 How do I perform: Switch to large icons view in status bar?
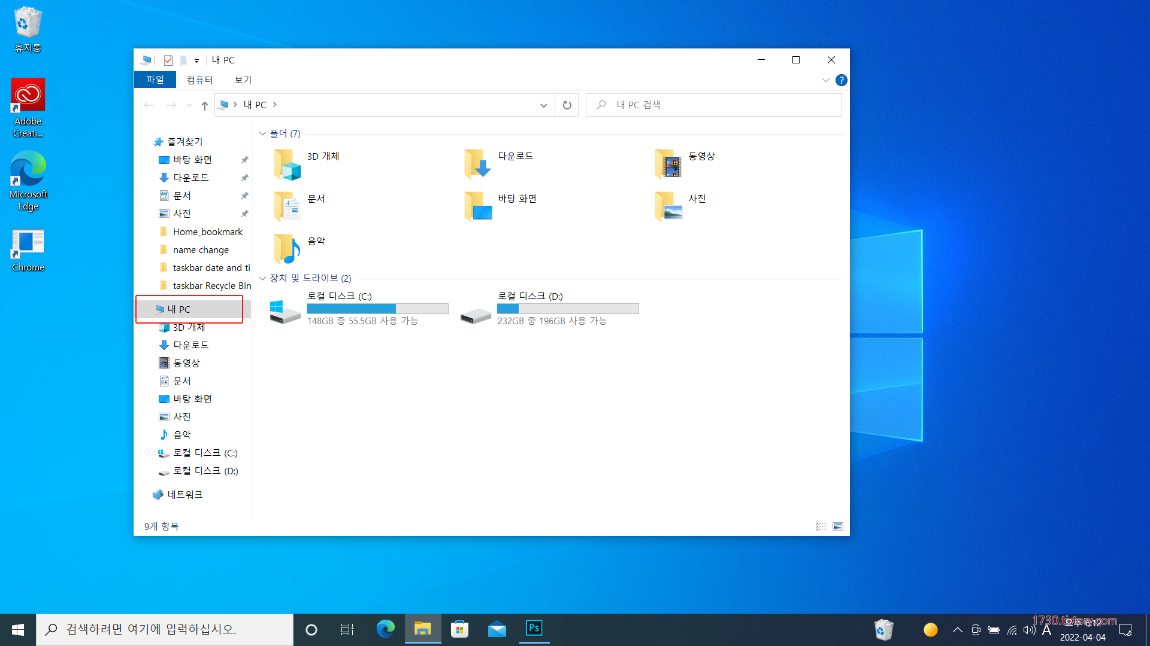tap(838, 526)
